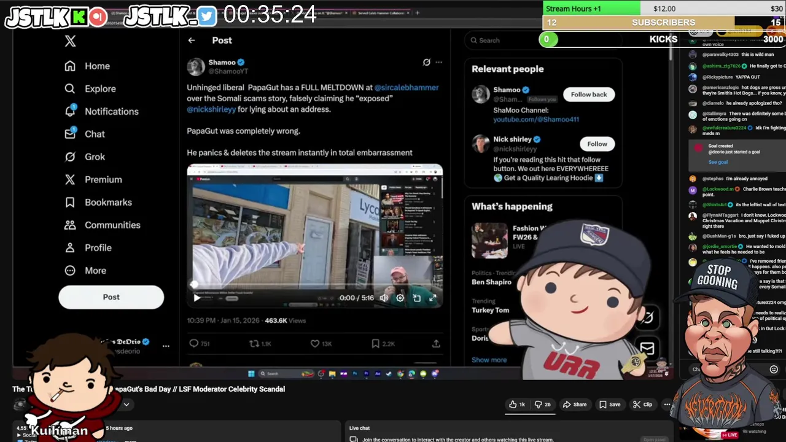This screenshot has height=442, width=786.
Task: Bookmark the post with 2.2K
Action: point(375,344)
